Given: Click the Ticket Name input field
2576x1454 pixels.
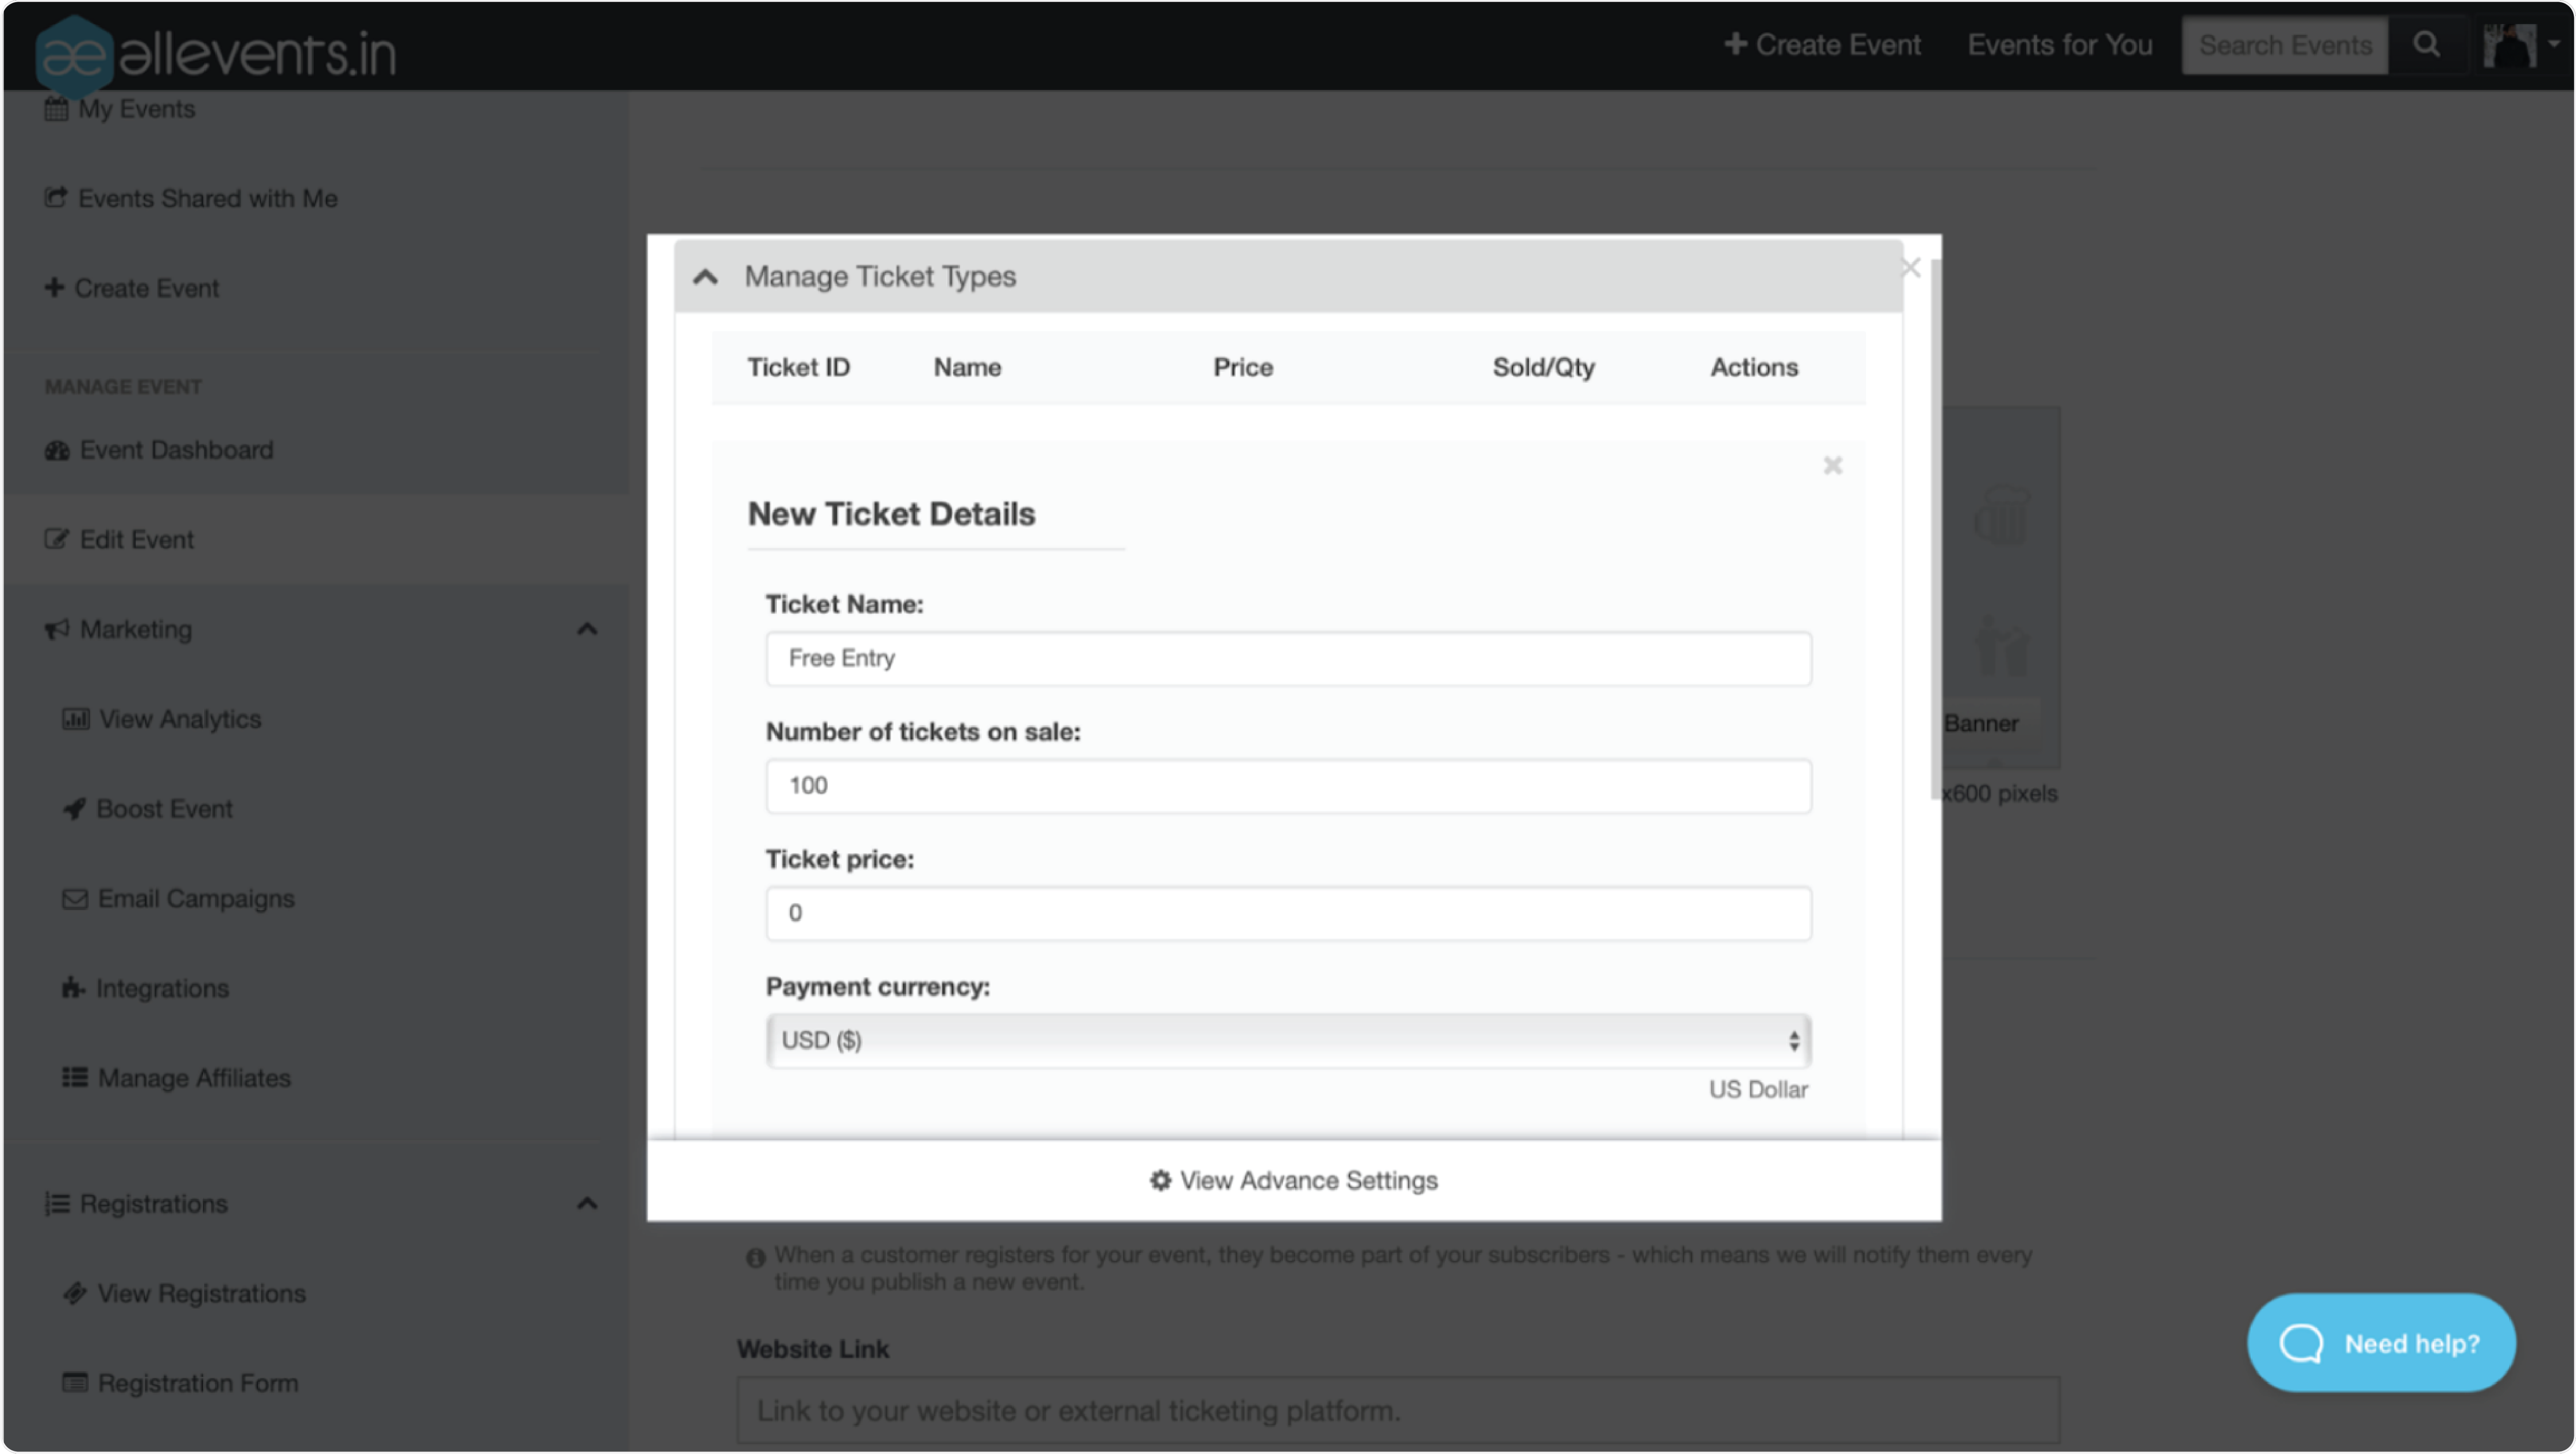Looking at the screenshot, I should point(1288,656).
